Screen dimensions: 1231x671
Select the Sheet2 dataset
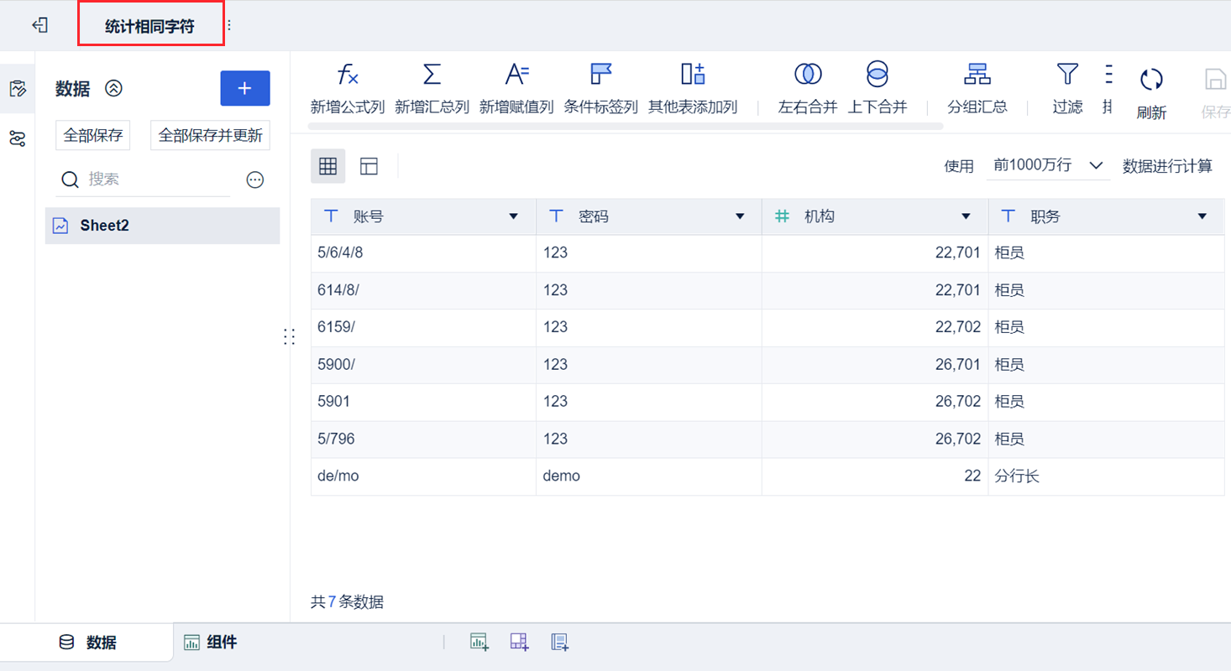[162, 226]
